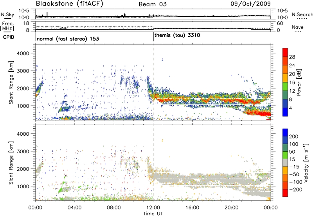Click the '20:00' time axis label
This screenshot has width=313, height=216.
(232, 207)
